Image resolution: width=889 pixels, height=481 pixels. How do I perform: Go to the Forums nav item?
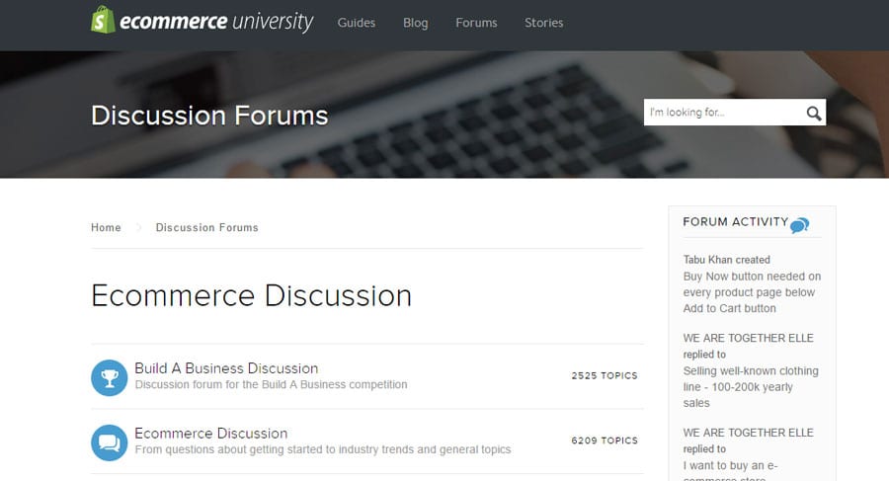click(x=476, y=23)
